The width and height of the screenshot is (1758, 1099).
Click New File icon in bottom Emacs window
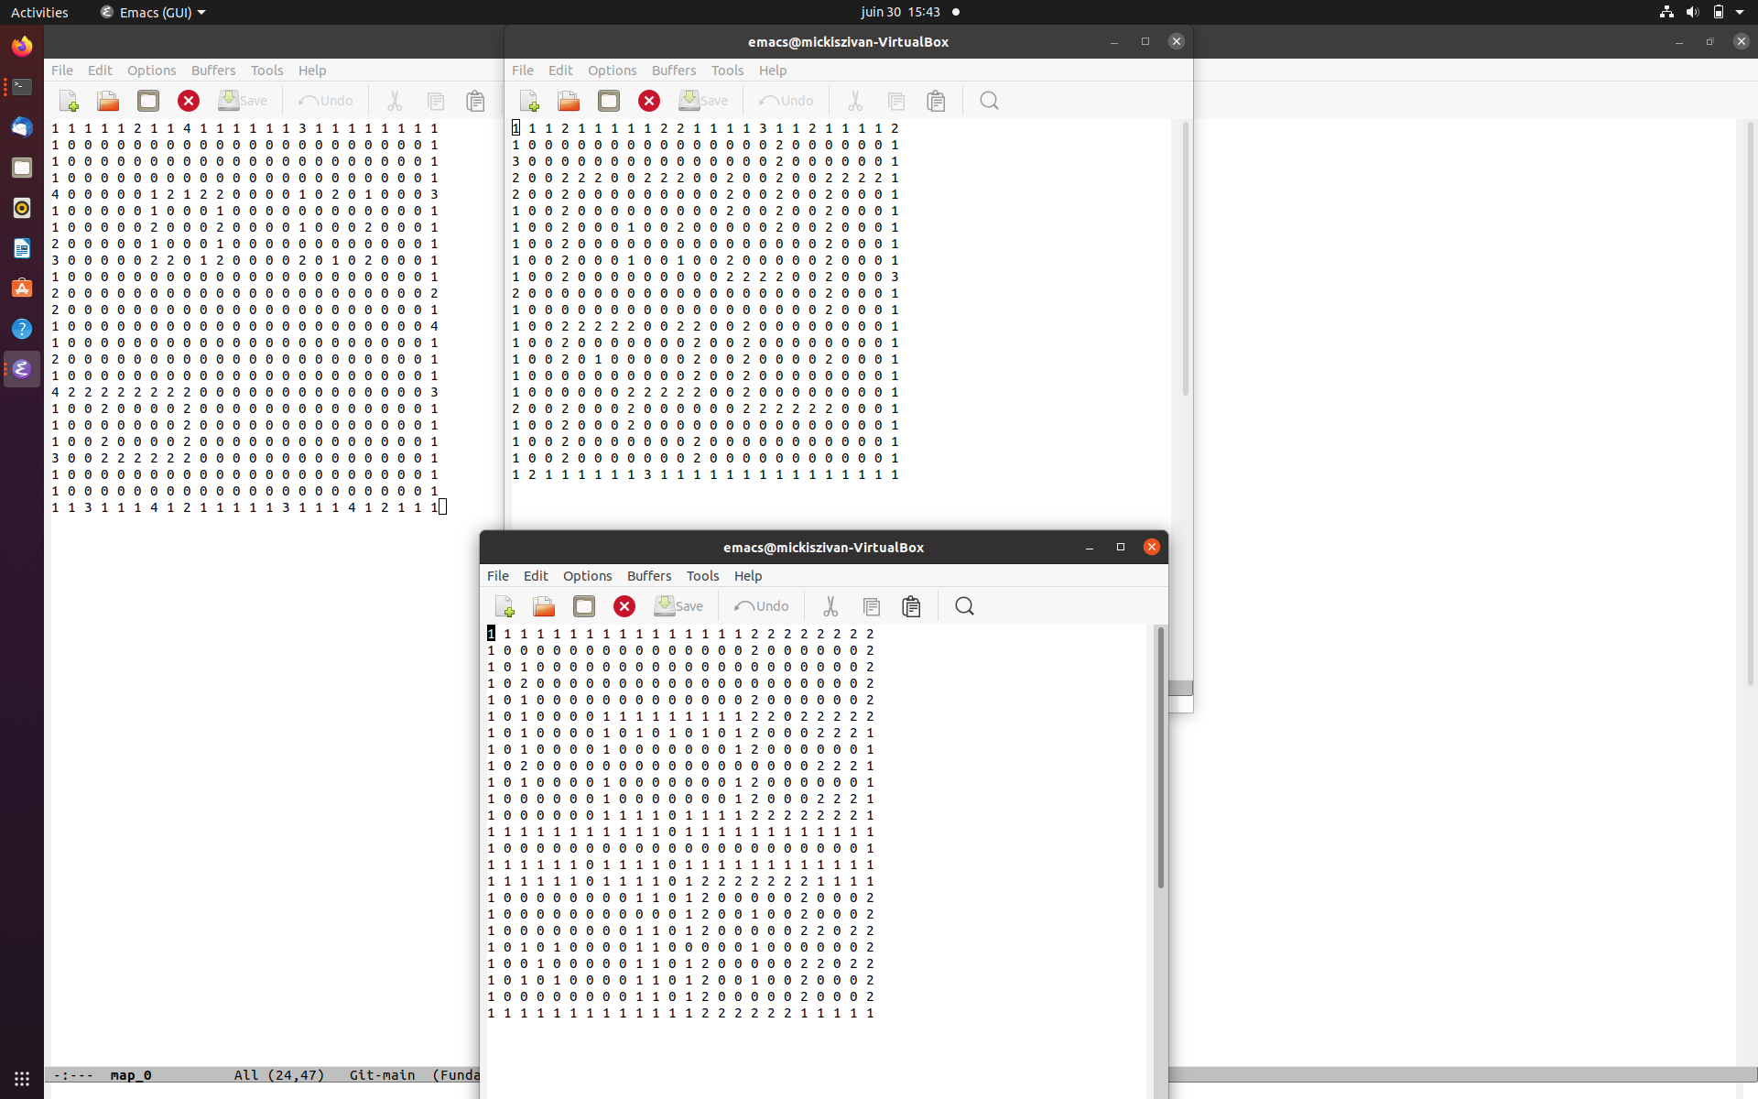pyautogui.click(x=505, y=606)
